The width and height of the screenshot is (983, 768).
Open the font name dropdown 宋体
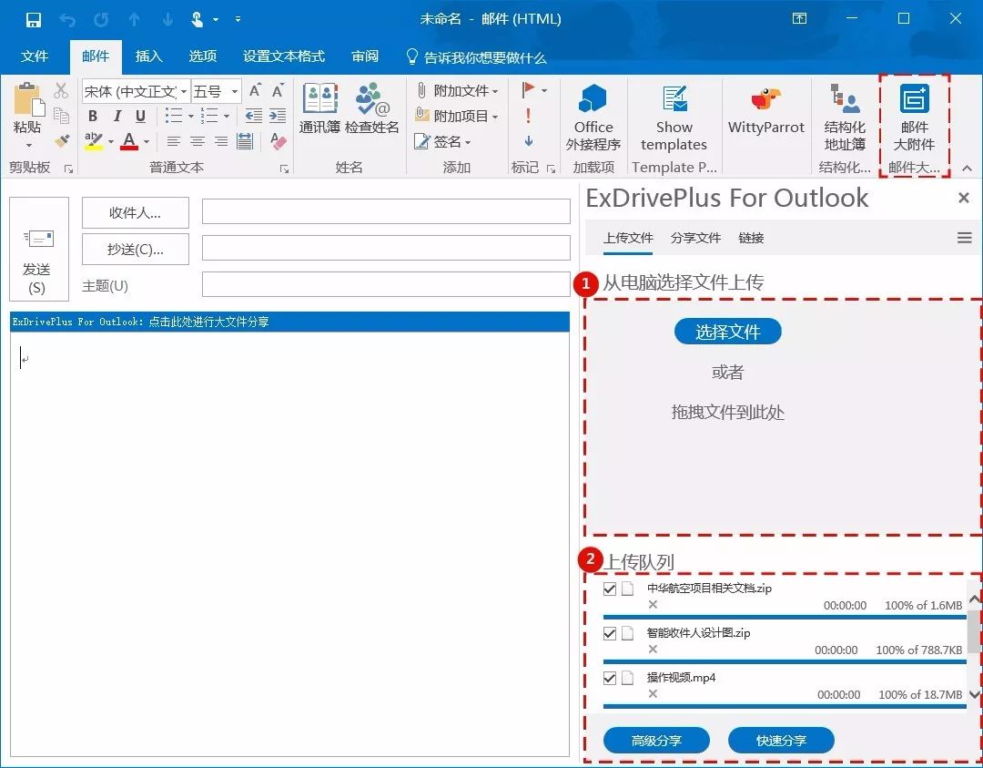pyautogui.click(x=184, y=92)
